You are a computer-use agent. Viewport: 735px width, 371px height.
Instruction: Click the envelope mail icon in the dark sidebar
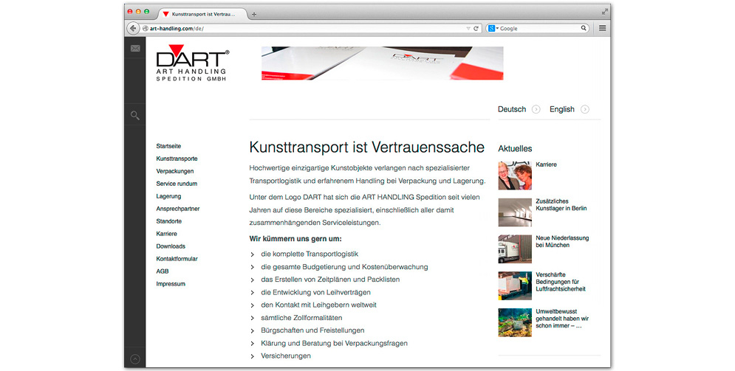click(135, 49)
